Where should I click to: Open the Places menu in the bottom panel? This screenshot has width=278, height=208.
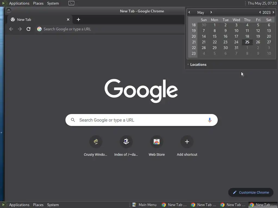pyautogui.click(x=38, y=205)
